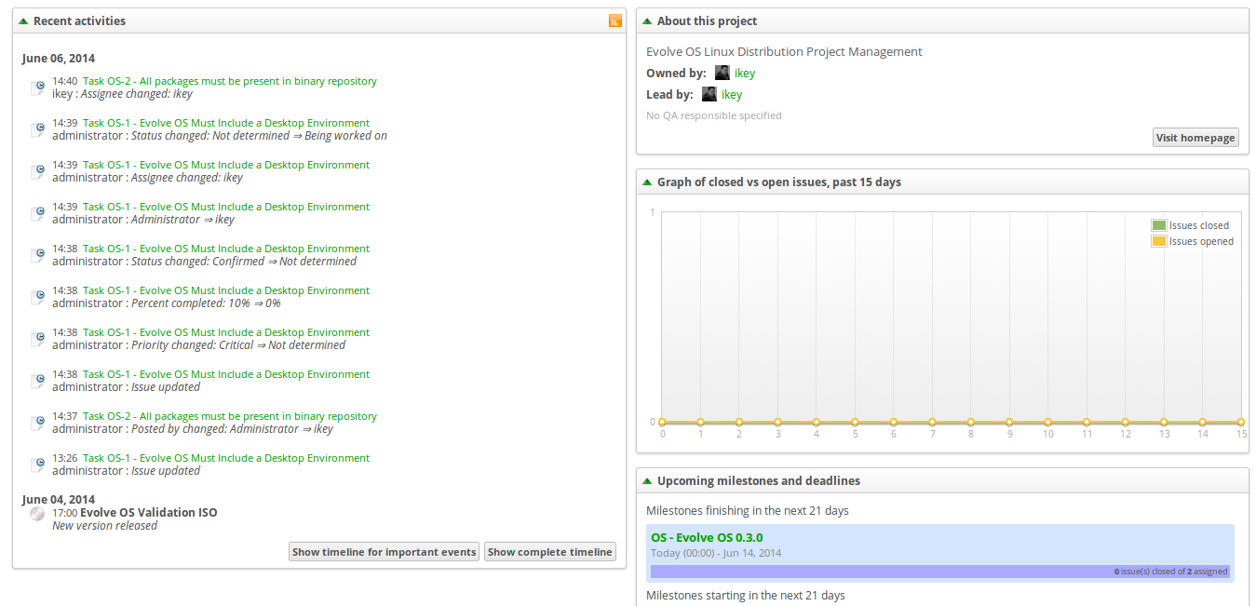The image size is (1256, 606).
Task: Click the yellow 'Issues opened' legend swatch
Action: [x=1158, y=241]
